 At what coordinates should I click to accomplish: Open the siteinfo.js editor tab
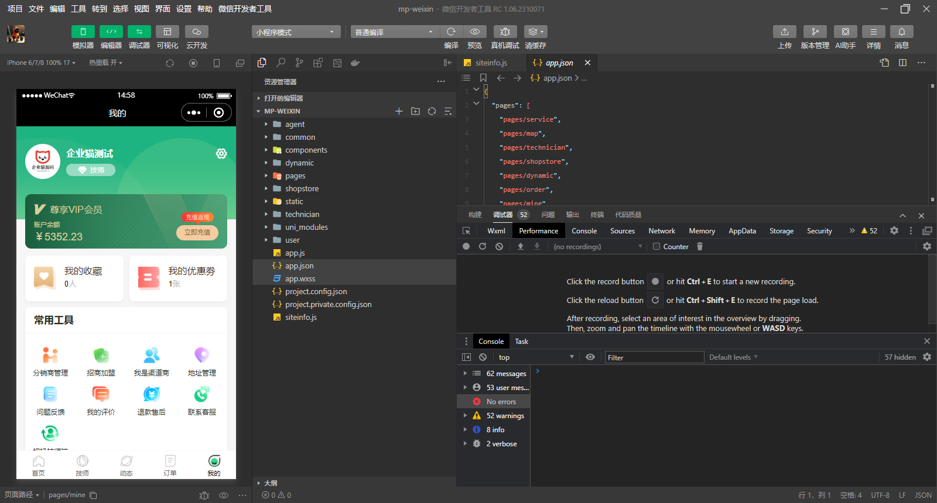[x=491, y=63]
